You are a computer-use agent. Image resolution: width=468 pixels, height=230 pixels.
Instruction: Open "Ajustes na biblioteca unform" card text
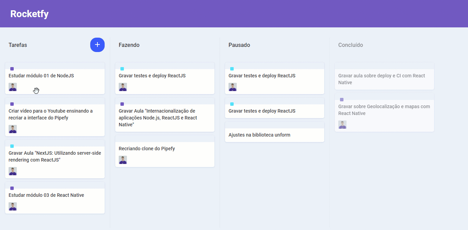coord(259,135)
